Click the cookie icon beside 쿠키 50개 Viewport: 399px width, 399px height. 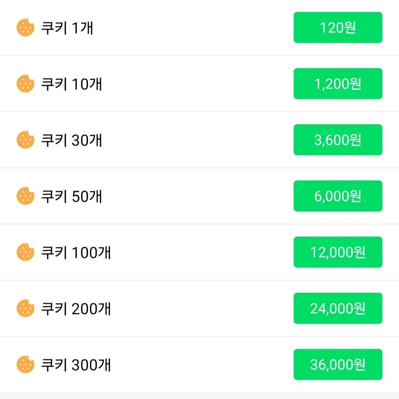pos(25,196)
